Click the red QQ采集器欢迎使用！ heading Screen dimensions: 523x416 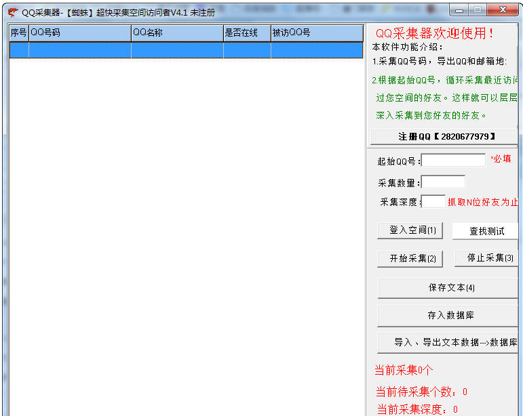click(435, 33)
